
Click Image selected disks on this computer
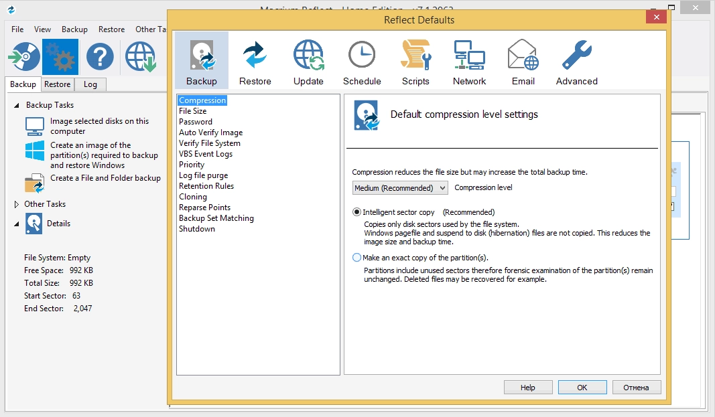coord(99,126)
